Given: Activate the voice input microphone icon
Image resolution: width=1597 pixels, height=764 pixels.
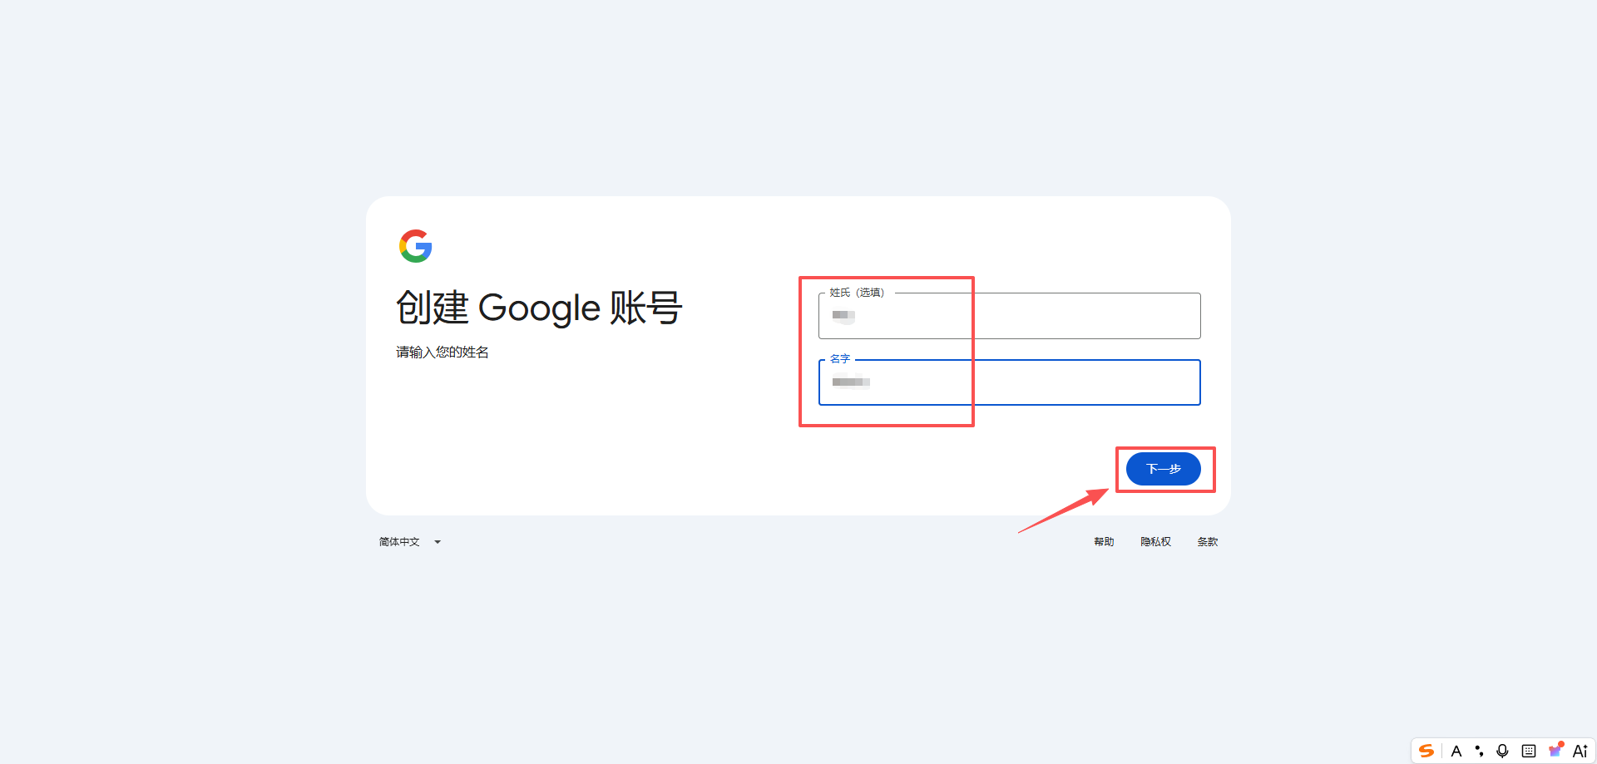Looking at the screenshot, I should point(1502,751).
